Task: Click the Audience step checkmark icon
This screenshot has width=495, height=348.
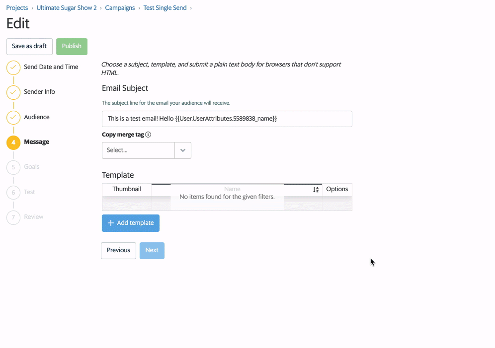Action: (x=13, y=117)
